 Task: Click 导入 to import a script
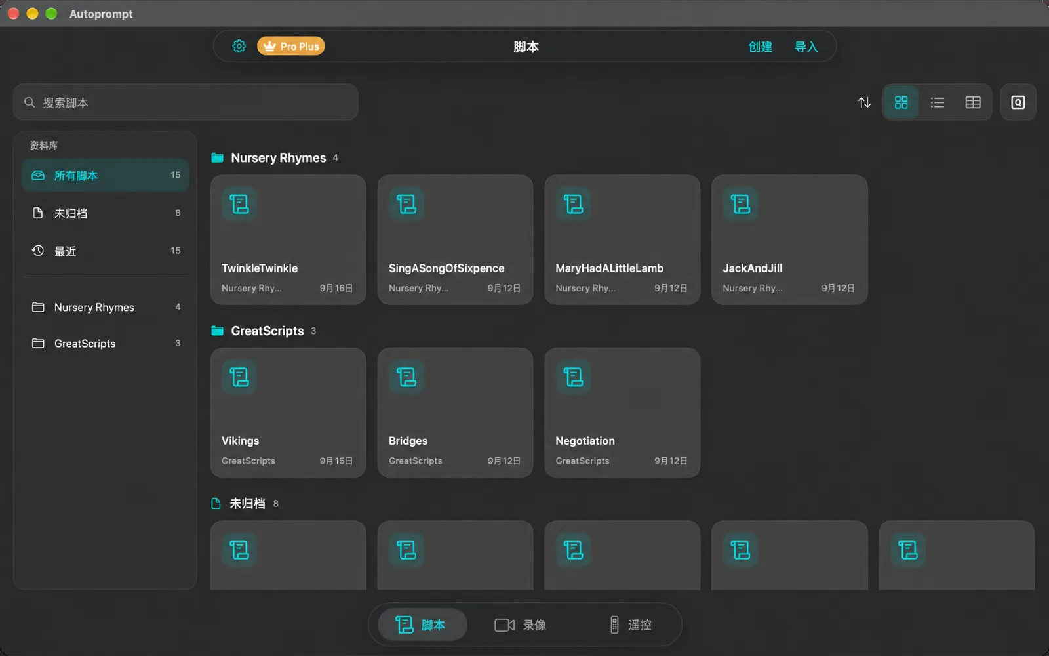pos(806,47)
